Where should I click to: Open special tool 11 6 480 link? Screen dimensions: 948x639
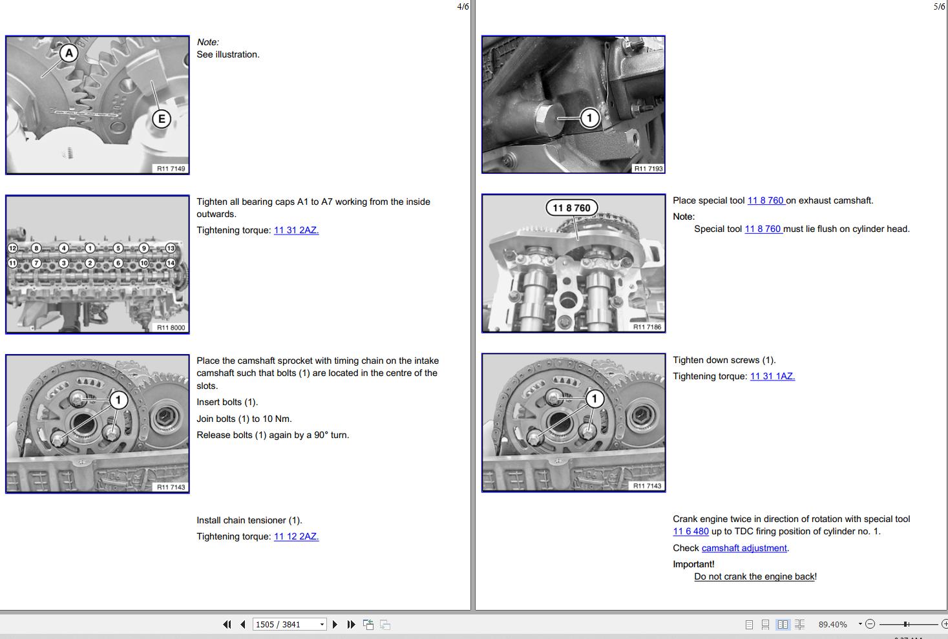[x=691, y=531]
